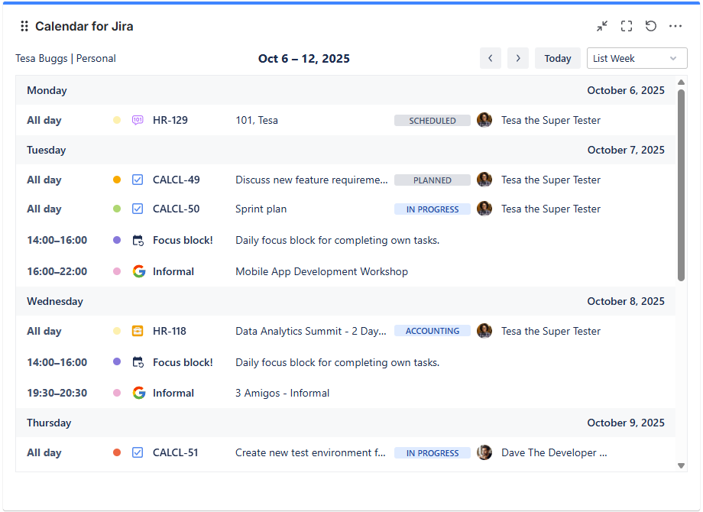
Task: Refresh the Calendar for Jira gadget
Action: tap(651, 26)
